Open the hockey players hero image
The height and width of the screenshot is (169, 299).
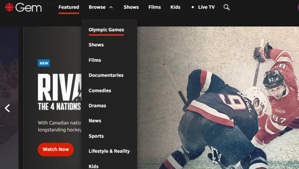[218, 98]
